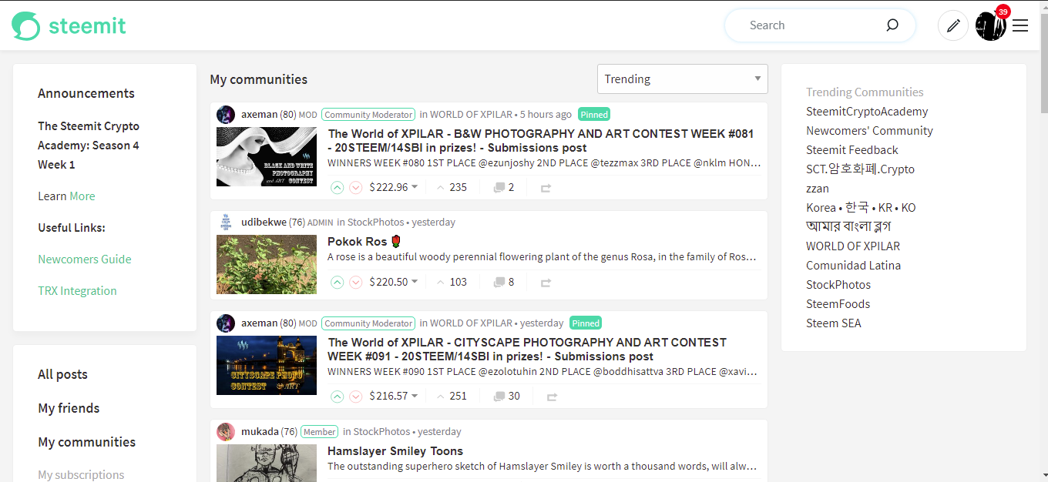Open the Newcomers Guide link
Screen dimensions: 1048x482
tap(85, 259)
